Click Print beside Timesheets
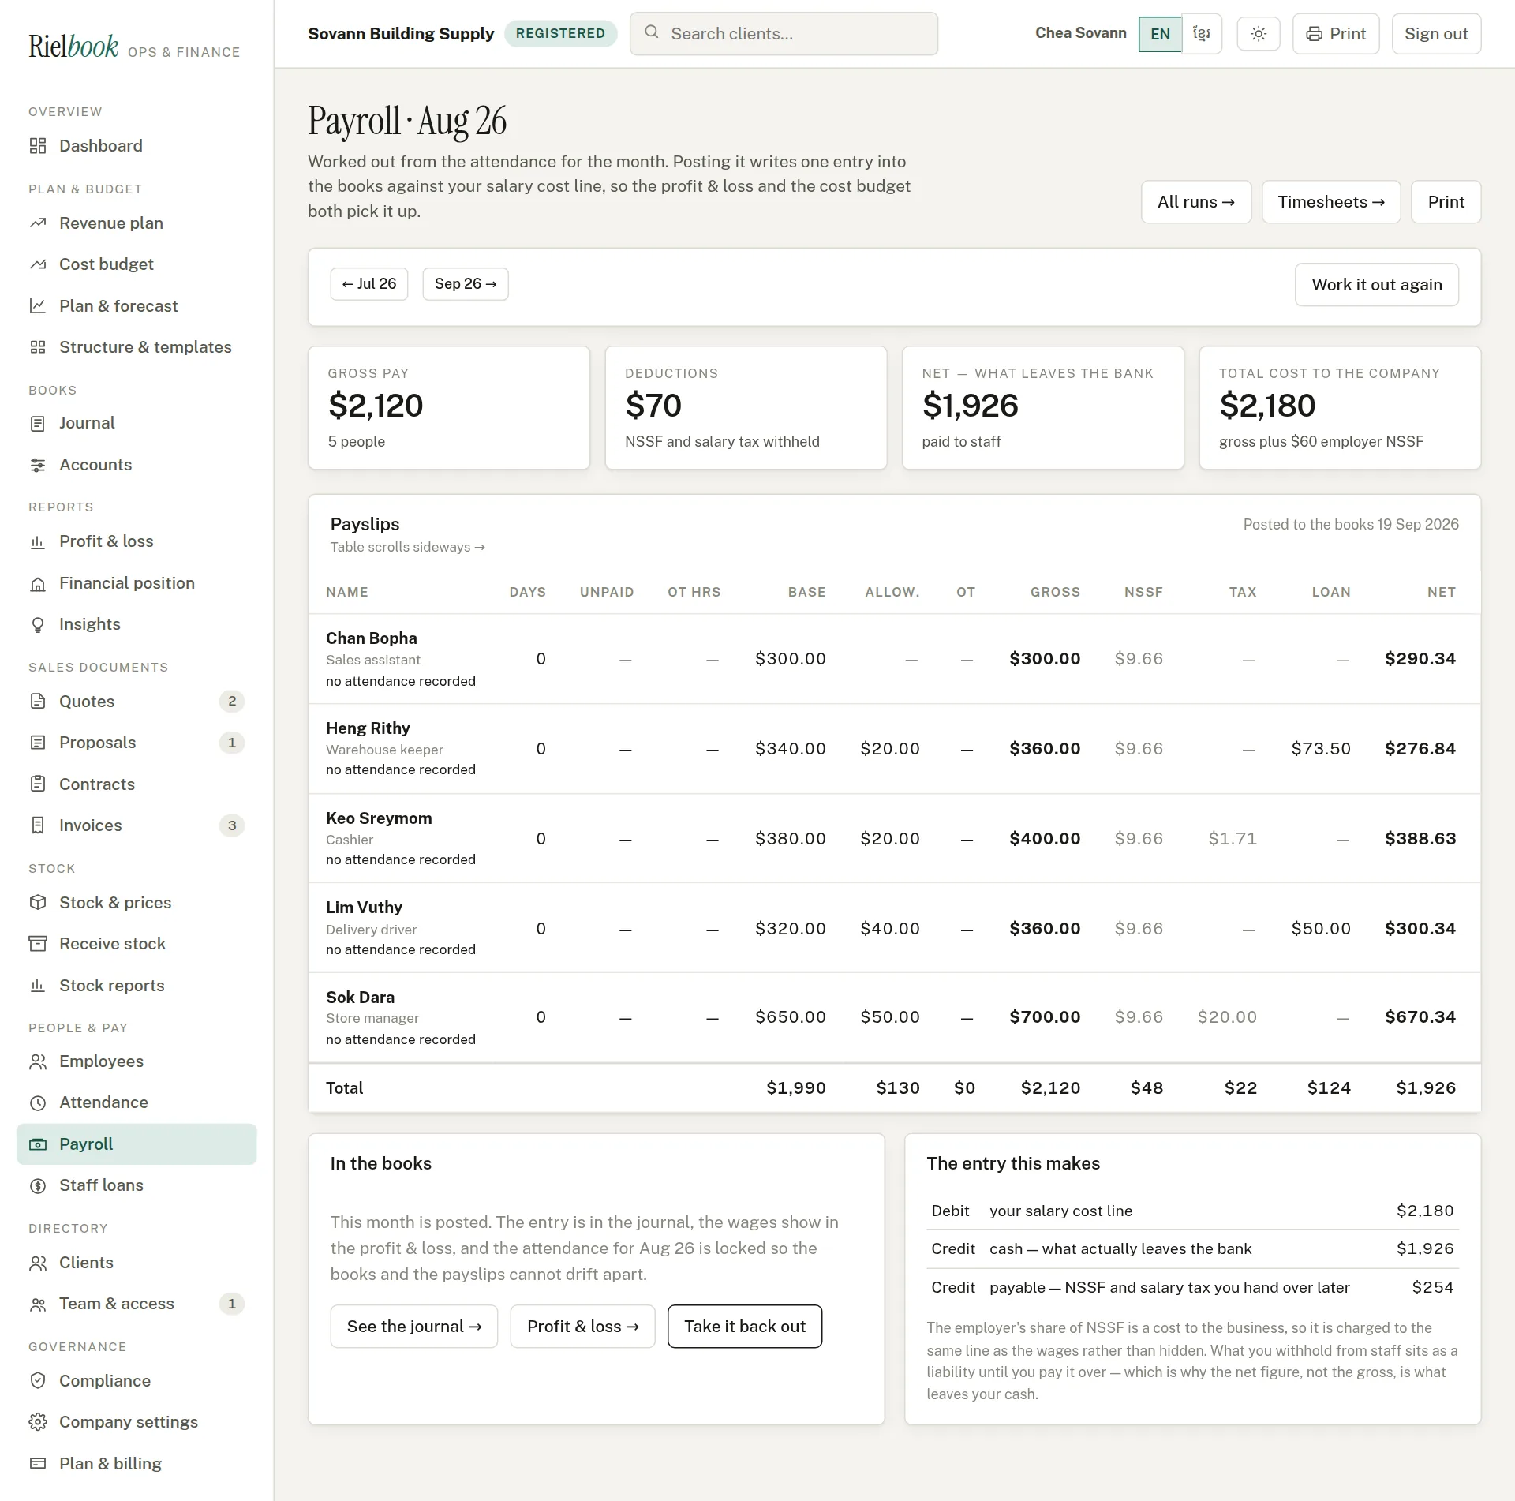Viewport: 1515px width, 1501px height. (x=1446, y=202)
